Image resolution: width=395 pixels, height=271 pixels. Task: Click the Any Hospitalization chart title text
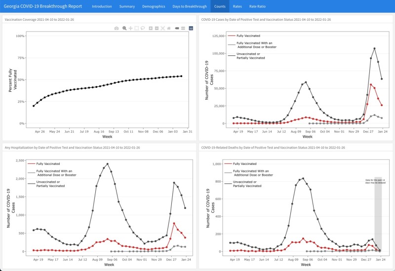pyautogui.click(x=72, y=147)
